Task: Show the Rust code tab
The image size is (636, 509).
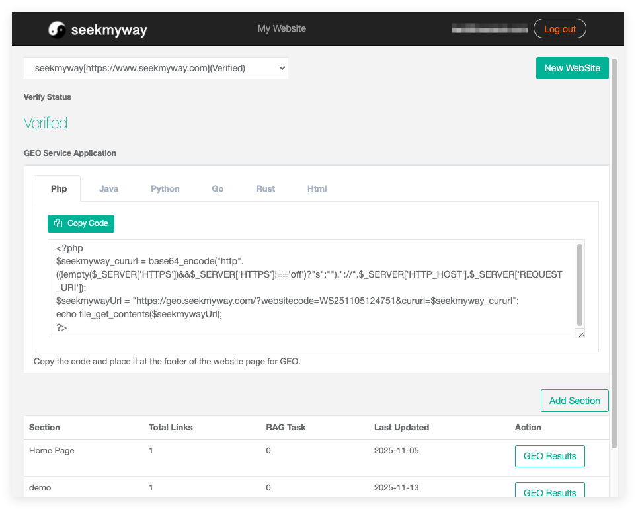Action: [x=266, y=188]
